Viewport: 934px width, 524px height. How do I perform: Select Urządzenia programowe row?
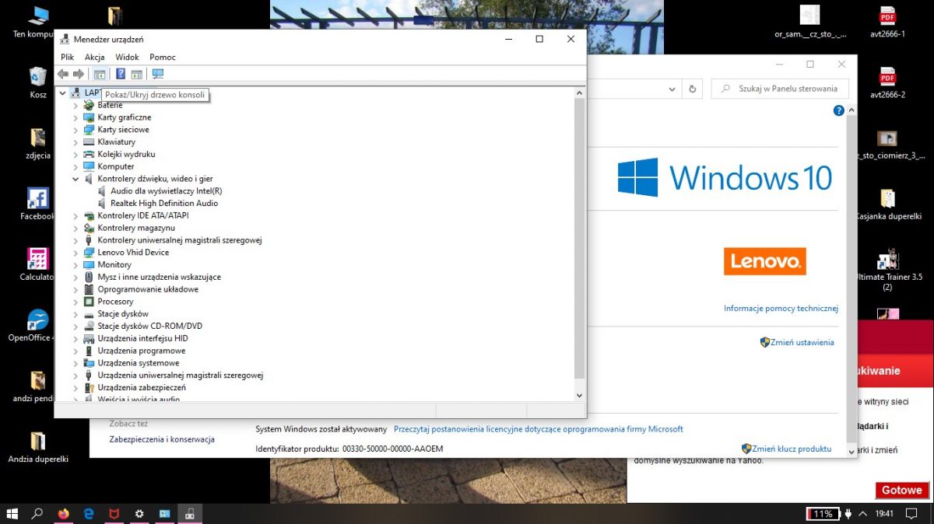point(142,351)
